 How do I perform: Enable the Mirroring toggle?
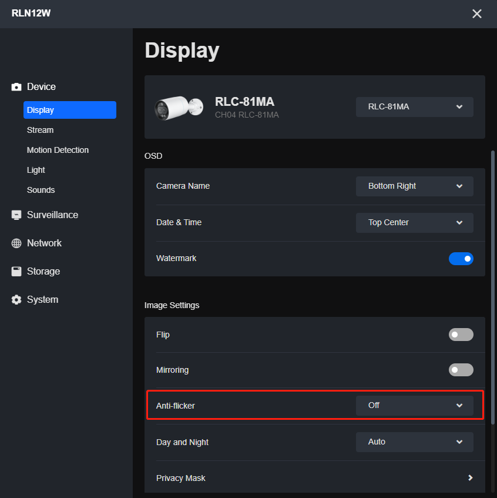click(x=461, y=370)
